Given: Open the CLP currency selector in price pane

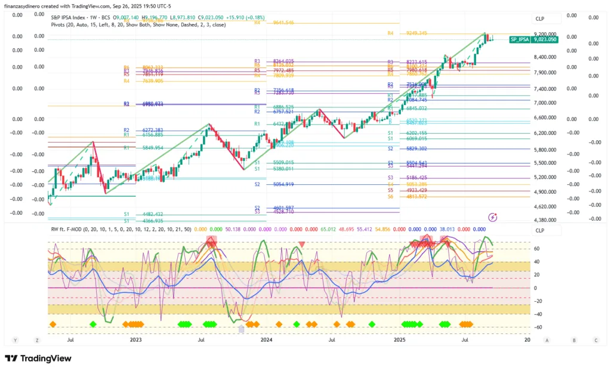Looking at the screenshot, I should [x=539, y=19].
